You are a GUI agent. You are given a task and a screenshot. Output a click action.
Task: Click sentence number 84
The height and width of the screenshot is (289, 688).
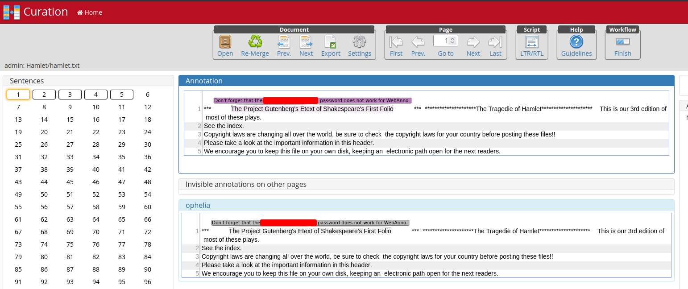tap(148, 257)
